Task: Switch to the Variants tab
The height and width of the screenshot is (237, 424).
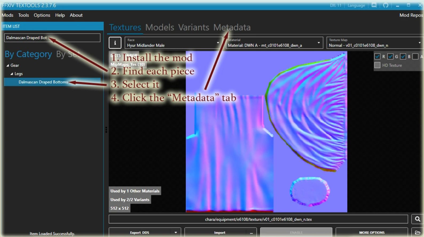Action: [194, 27]
